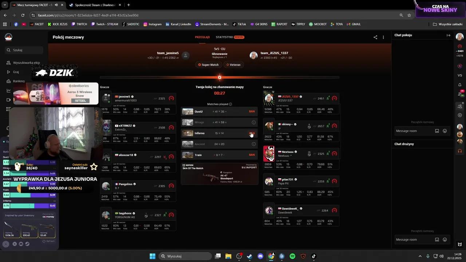Image resolution: width=466 pixels, height=262 pixels.
Task: Open the eXTRMZZ player profile
Action: click(x=125, y=126)
